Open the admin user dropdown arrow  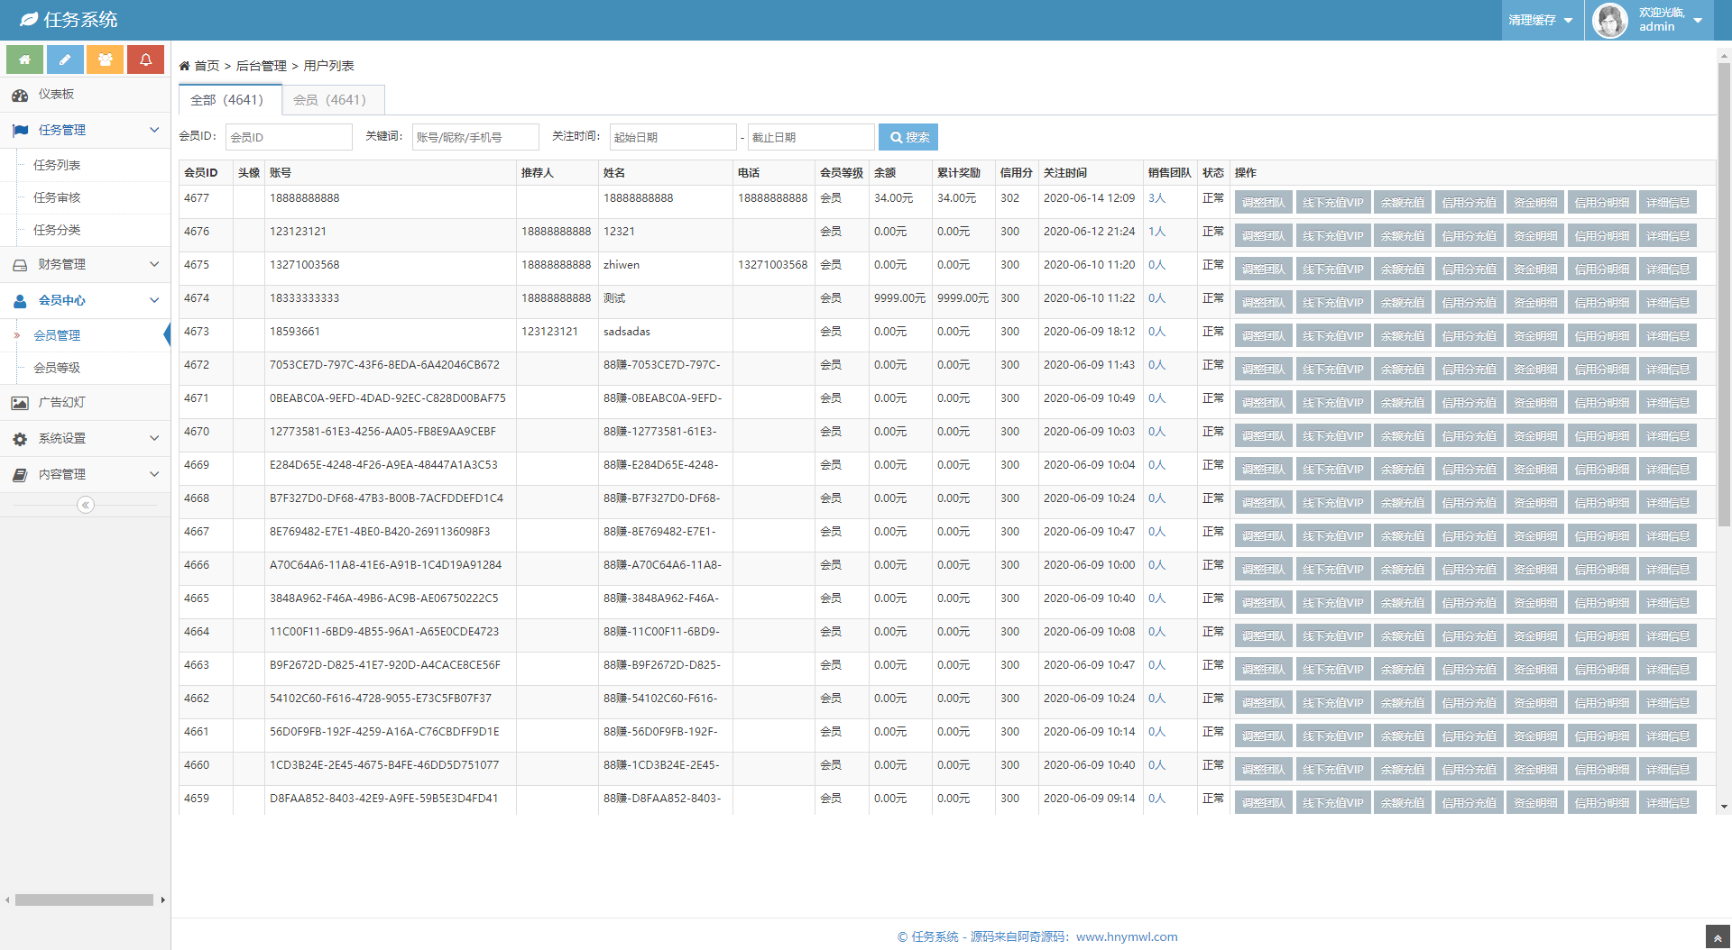tap(1698, 21)
